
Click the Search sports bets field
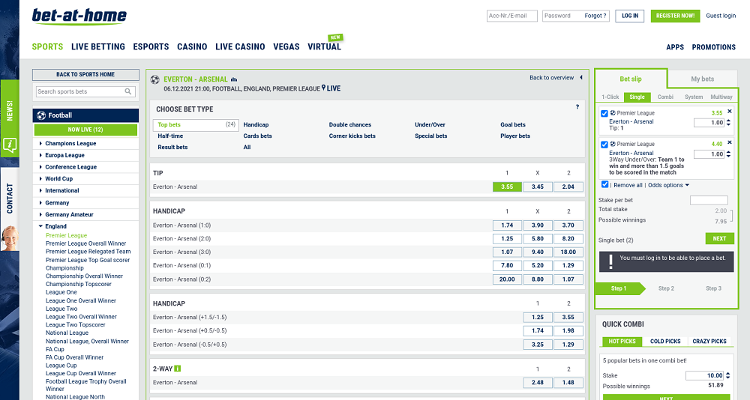81,91
